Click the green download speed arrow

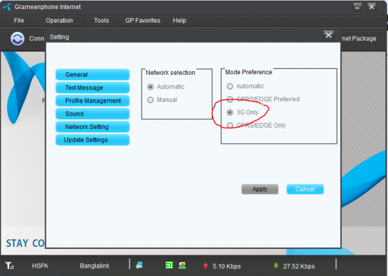coord(276,266)
